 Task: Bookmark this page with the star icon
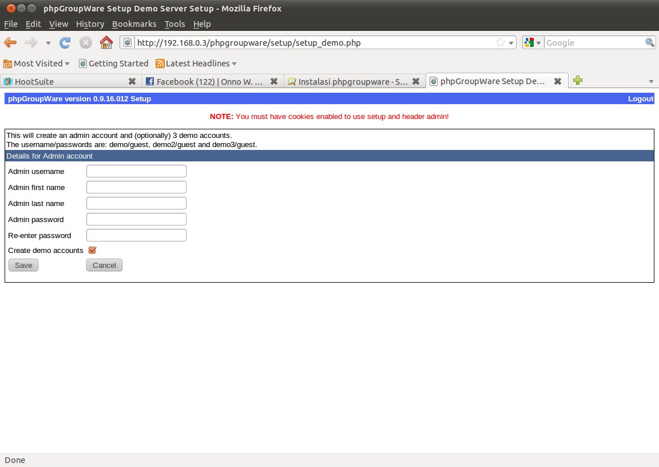point(500,42)
